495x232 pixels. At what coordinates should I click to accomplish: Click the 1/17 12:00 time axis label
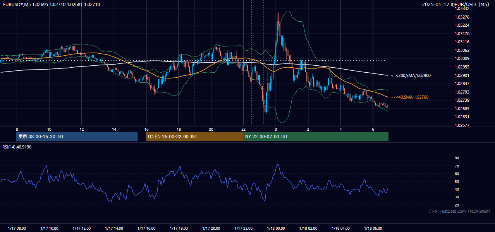click(82, 229)
